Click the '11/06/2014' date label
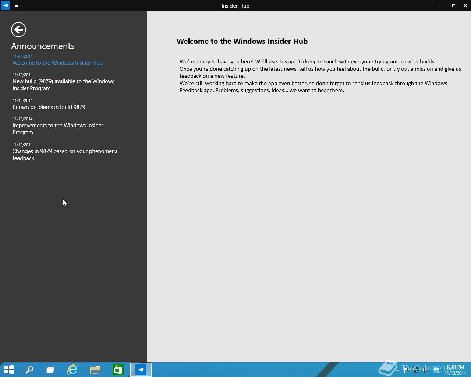 22,56
